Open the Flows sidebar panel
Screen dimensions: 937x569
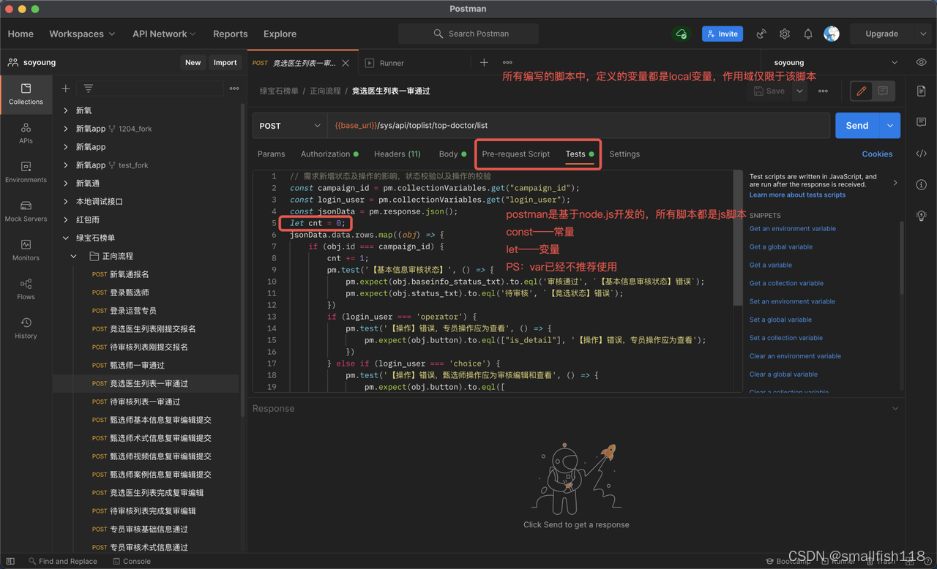(x=26, y=289)
